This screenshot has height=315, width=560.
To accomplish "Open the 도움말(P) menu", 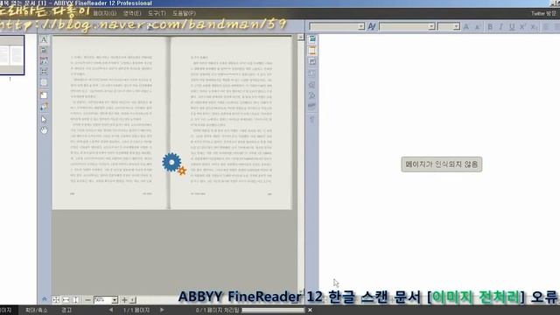I will coord(184,13).
